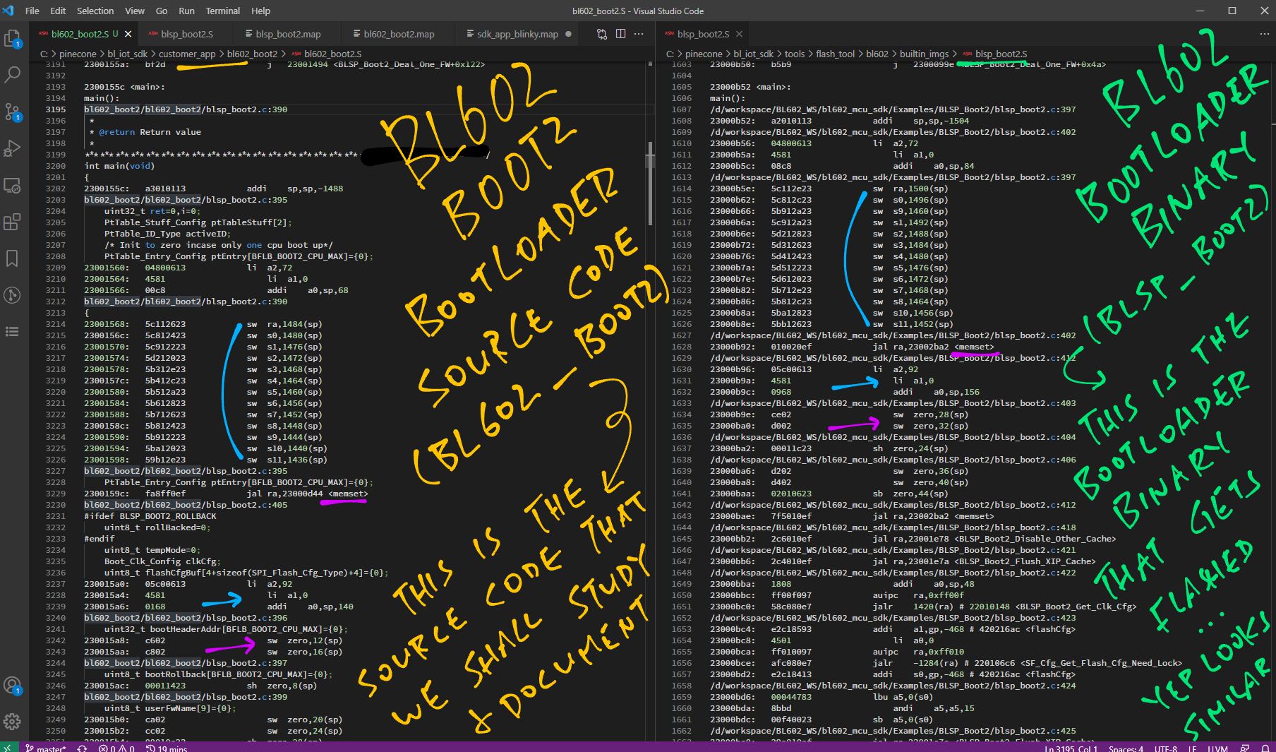Open the Accounts menu icon
The height and width of the screenshot is (752, 1276).
[12, 685]
